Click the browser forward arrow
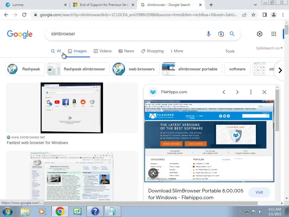289x217 pixels. point(15,15)
